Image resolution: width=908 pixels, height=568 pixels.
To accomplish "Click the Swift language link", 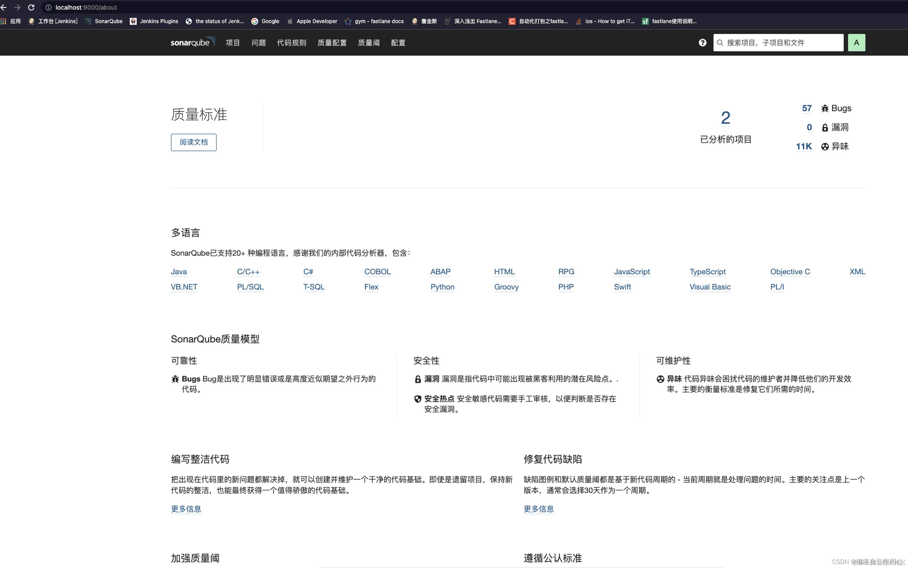I will (x=622, y=287).
